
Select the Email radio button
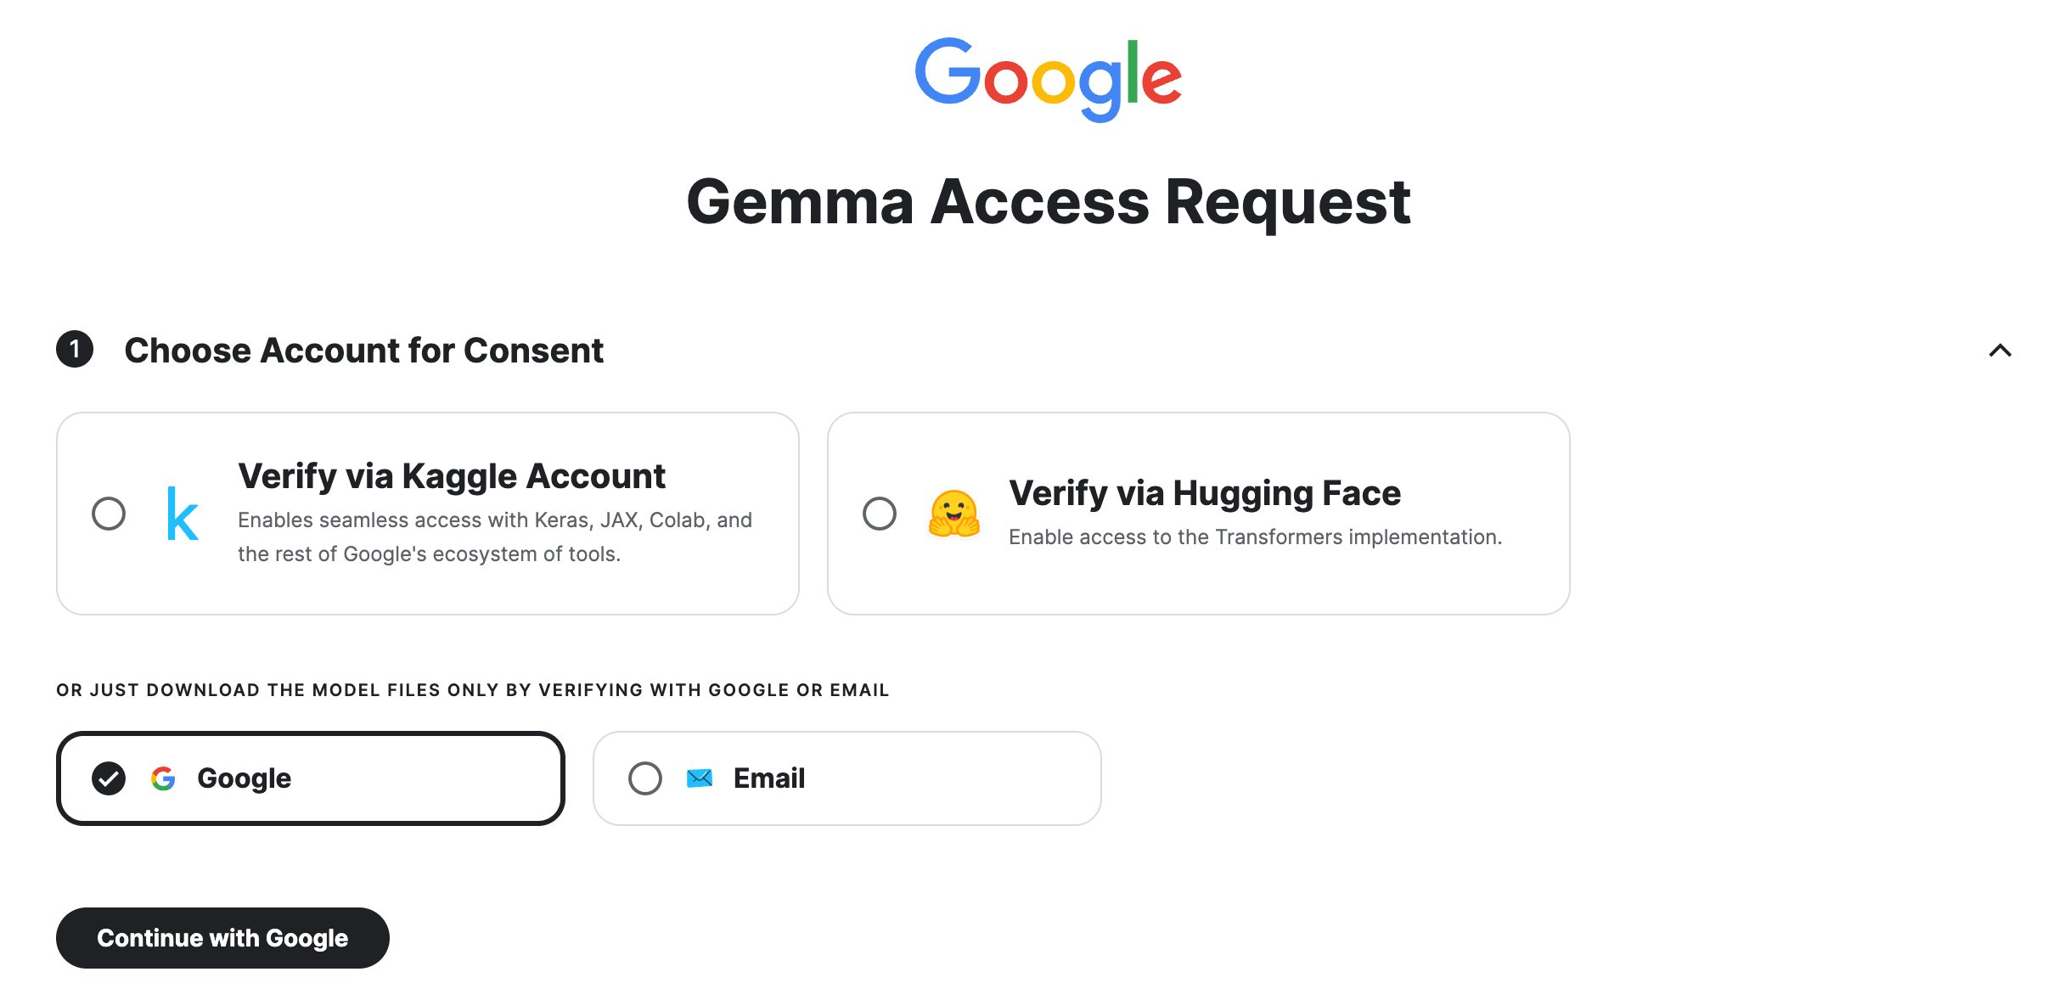coord(645,778)
